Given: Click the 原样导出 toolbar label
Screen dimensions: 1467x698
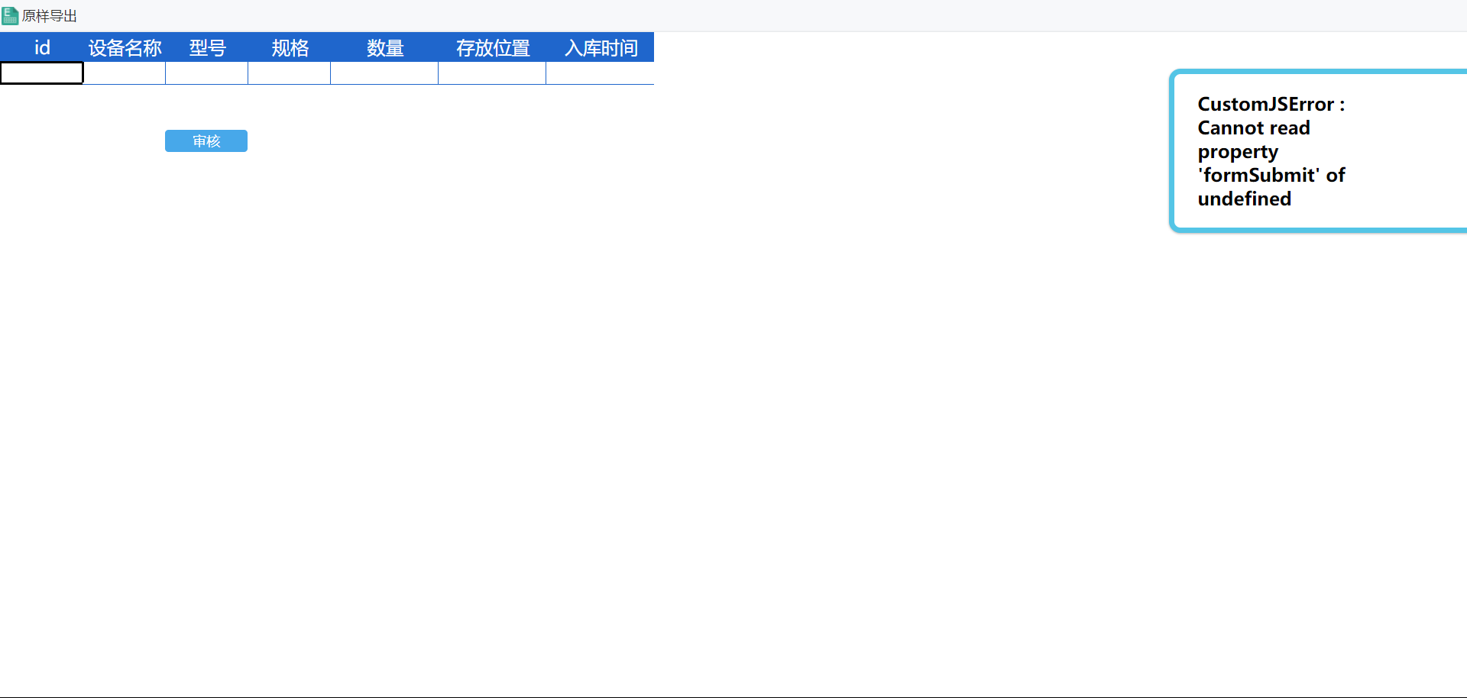Looking at the screenshot, I should tap(50, 16).
